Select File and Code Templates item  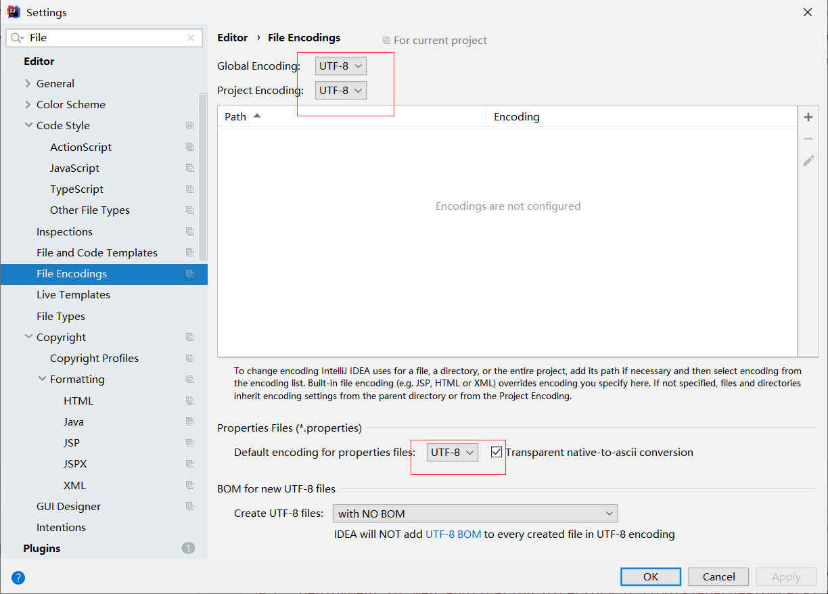click(x=97, y=252)
